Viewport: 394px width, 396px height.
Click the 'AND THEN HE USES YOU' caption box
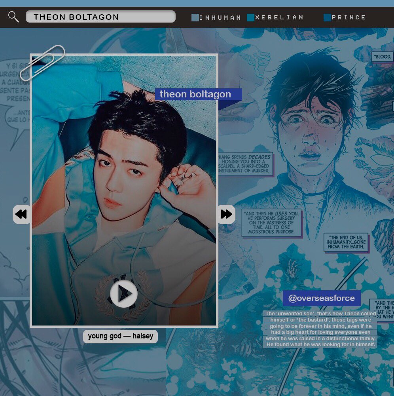[271, 223]
